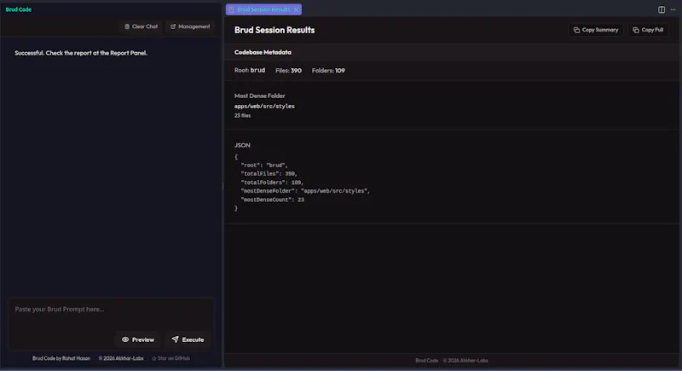Click the Clear Chat button
The width and height of the screenshot is (682, 371).
point(141,26)
